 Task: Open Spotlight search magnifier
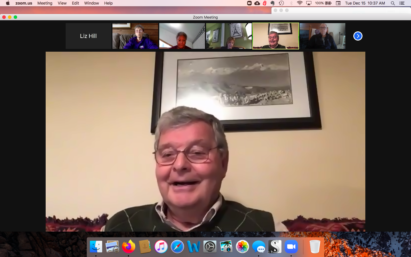click(393, 3)
